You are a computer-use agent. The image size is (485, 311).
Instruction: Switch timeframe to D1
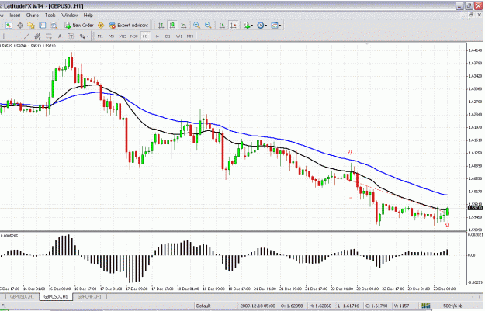(168, 36)
